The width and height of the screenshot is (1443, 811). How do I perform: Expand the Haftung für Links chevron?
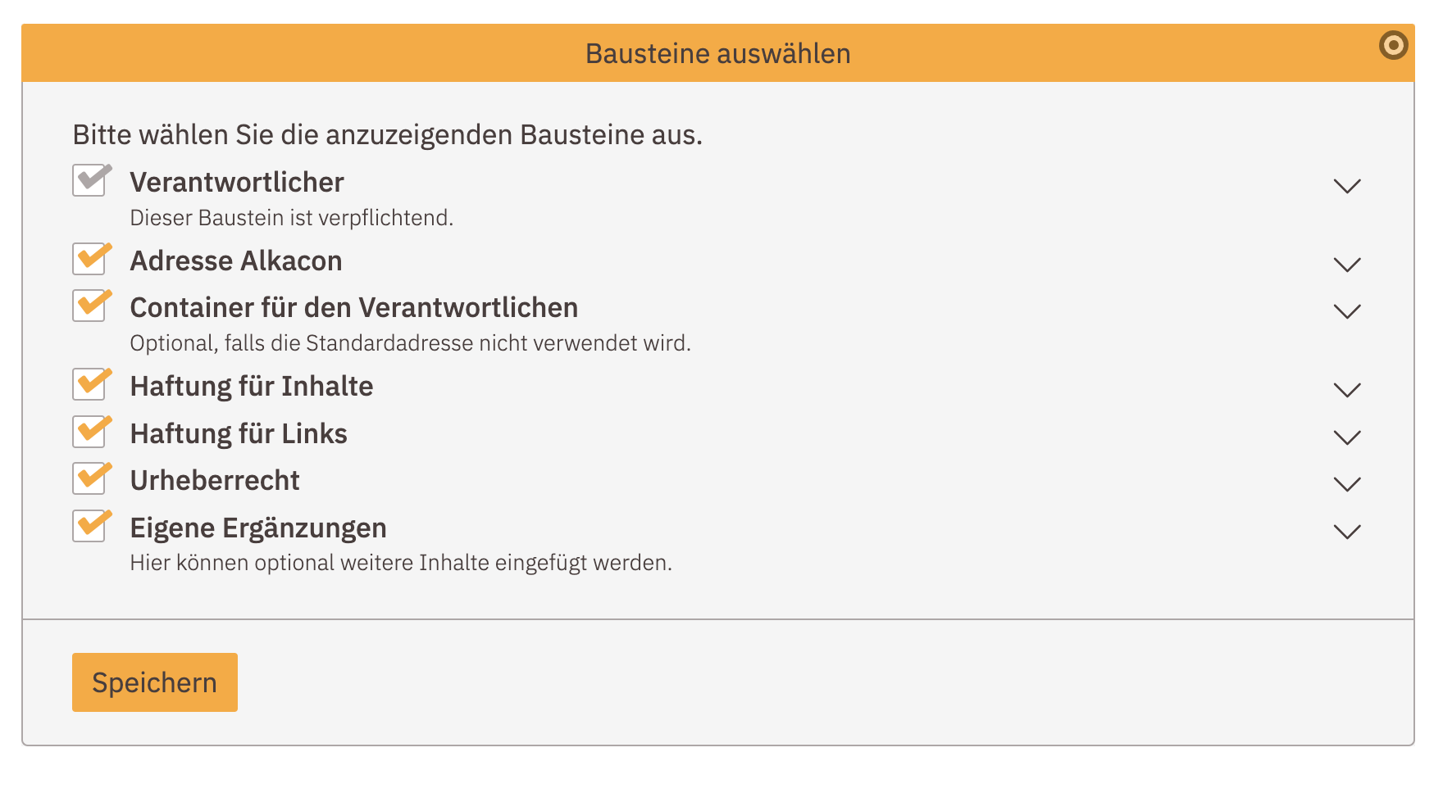pyautogui.click(x=1345, y=436)
